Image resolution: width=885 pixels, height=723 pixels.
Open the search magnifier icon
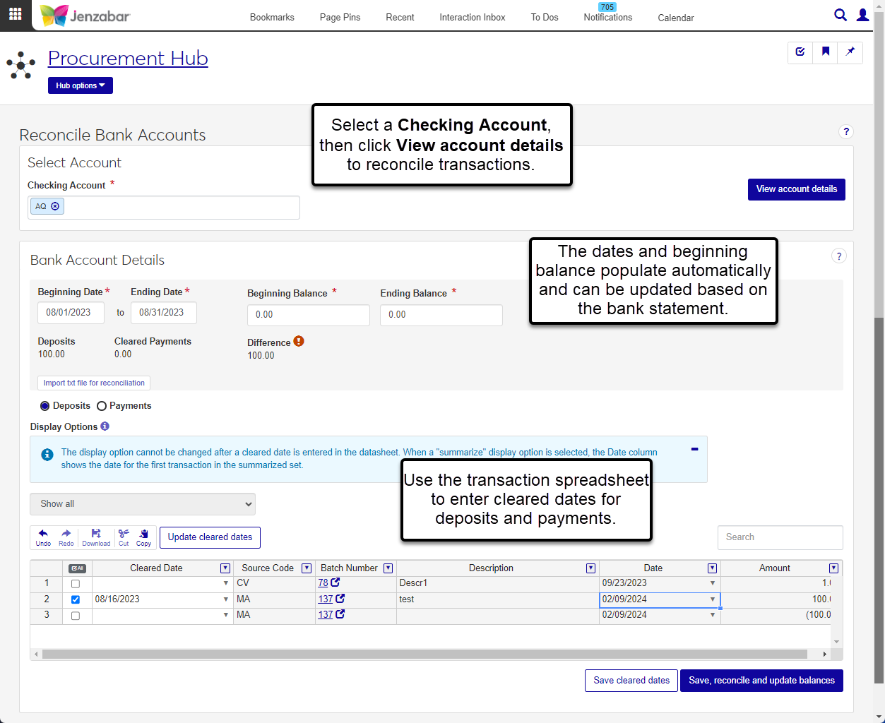click(x=841, y=15)
